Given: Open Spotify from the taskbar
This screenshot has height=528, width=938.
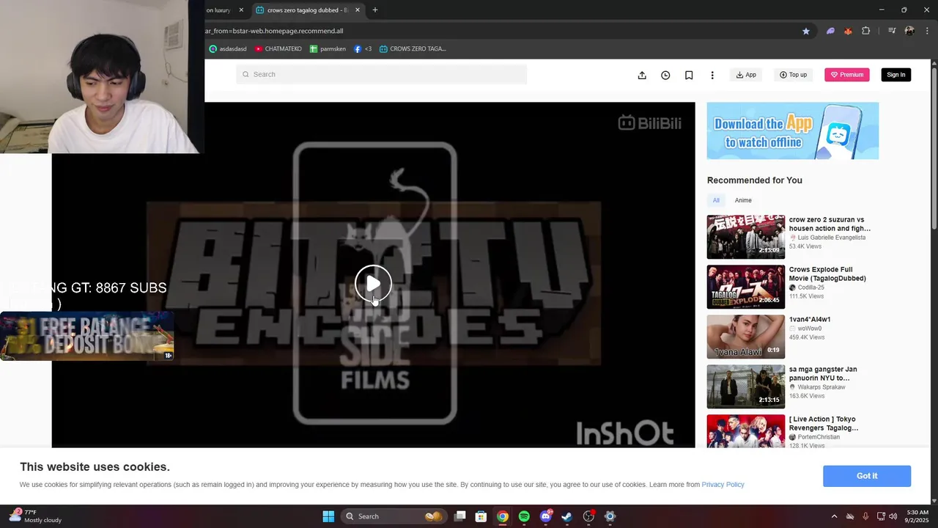Looking at the screenshot, I should point(524,516).
